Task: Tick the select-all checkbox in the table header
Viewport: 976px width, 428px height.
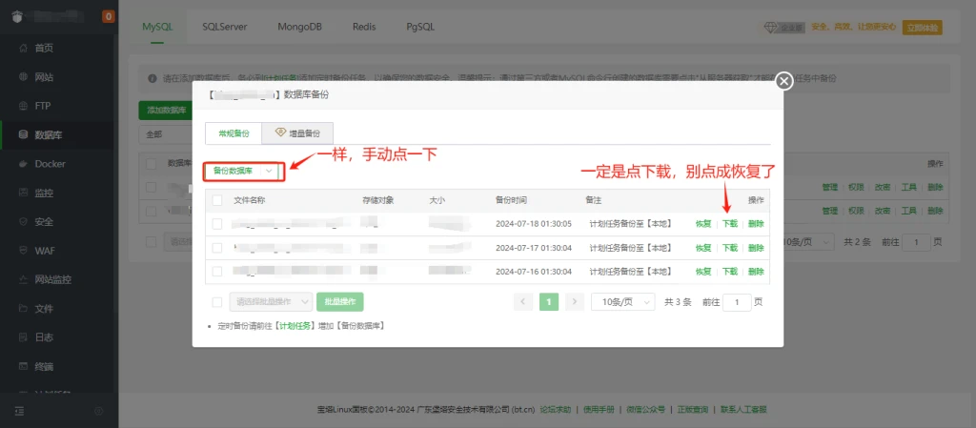Action: click(217, 200)
